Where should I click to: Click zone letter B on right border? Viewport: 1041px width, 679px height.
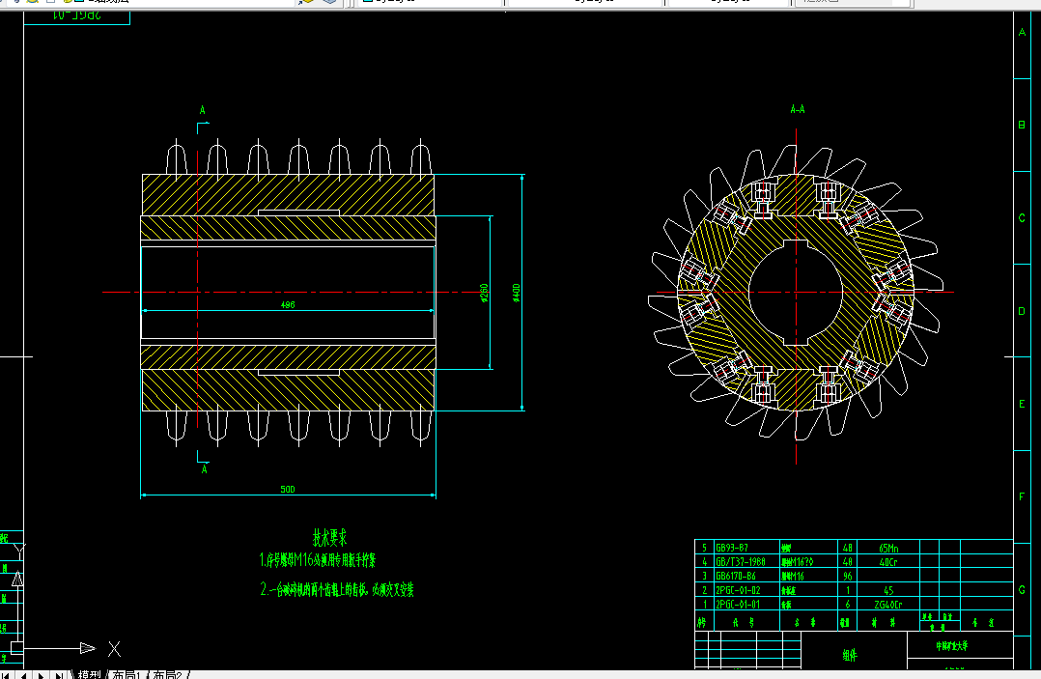click(1022, 125)
